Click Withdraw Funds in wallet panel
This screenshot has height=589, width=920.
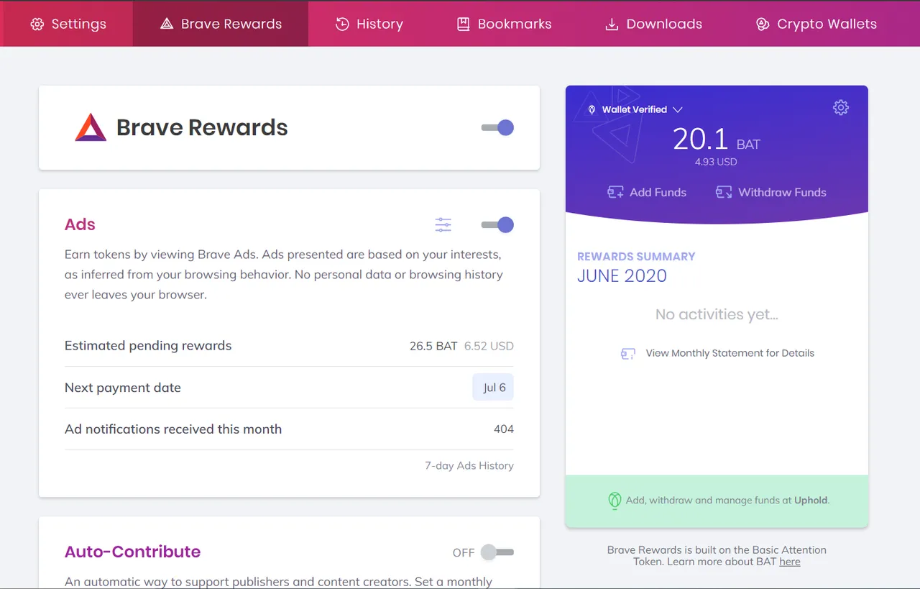pyautogui.click(x=771, y=192)
